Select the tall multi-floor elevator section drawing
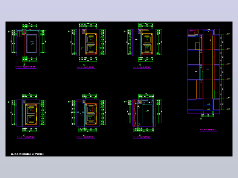 209,74
